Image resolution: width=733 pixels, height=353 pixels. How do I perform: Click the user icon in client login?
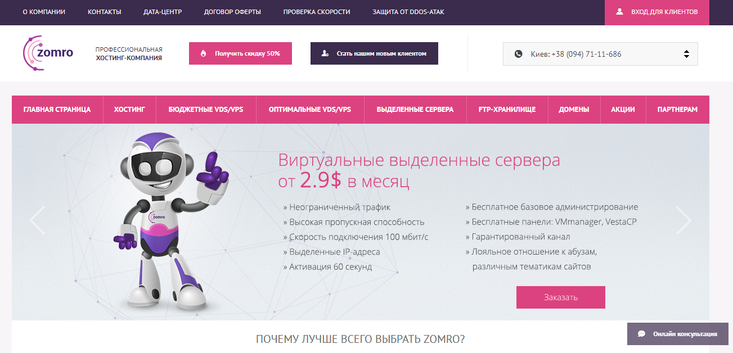[619, 12]
